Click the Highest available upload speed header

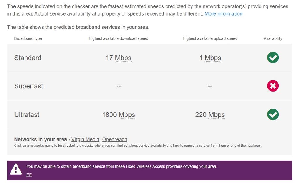point(210,38)
